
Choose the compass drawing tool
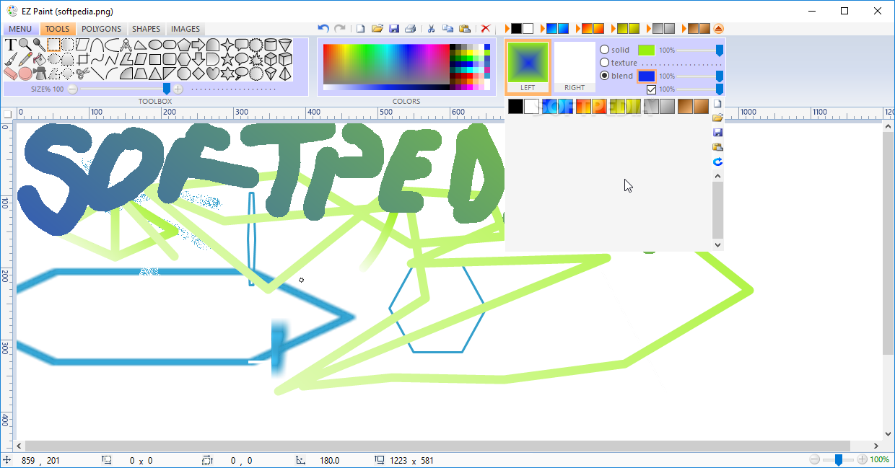126,45
